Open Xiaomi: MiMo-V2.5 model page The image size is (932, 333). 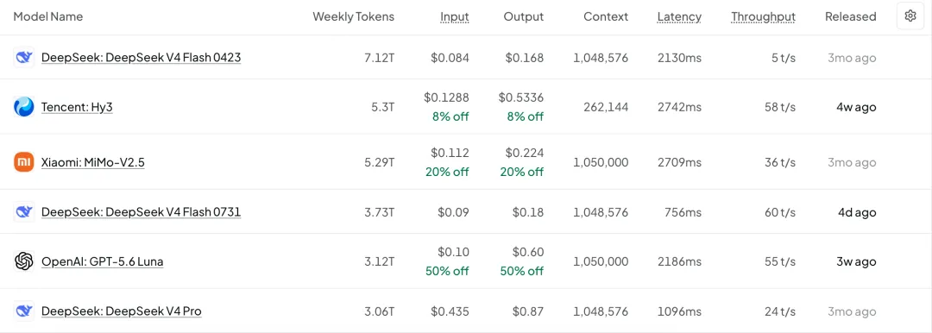[92, 163]
